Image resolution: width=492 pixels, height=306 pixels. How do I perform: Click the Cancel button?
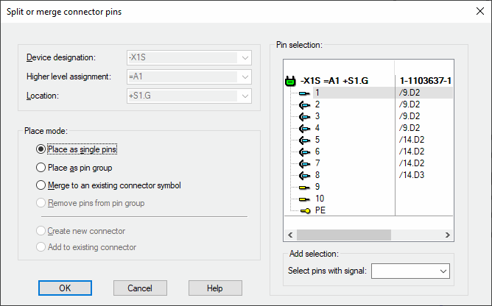pyautogui.click(x=140, y=288)
